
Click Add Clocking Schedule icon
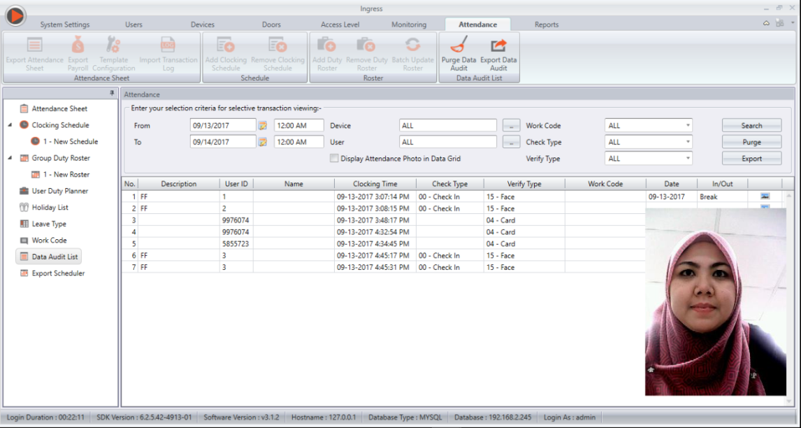click(x=225, y=45)
